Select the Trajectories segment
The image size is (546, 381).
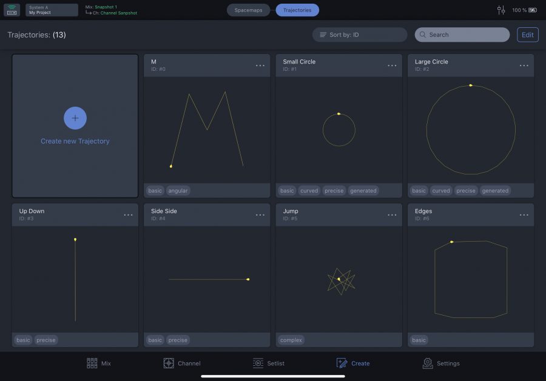297,10
